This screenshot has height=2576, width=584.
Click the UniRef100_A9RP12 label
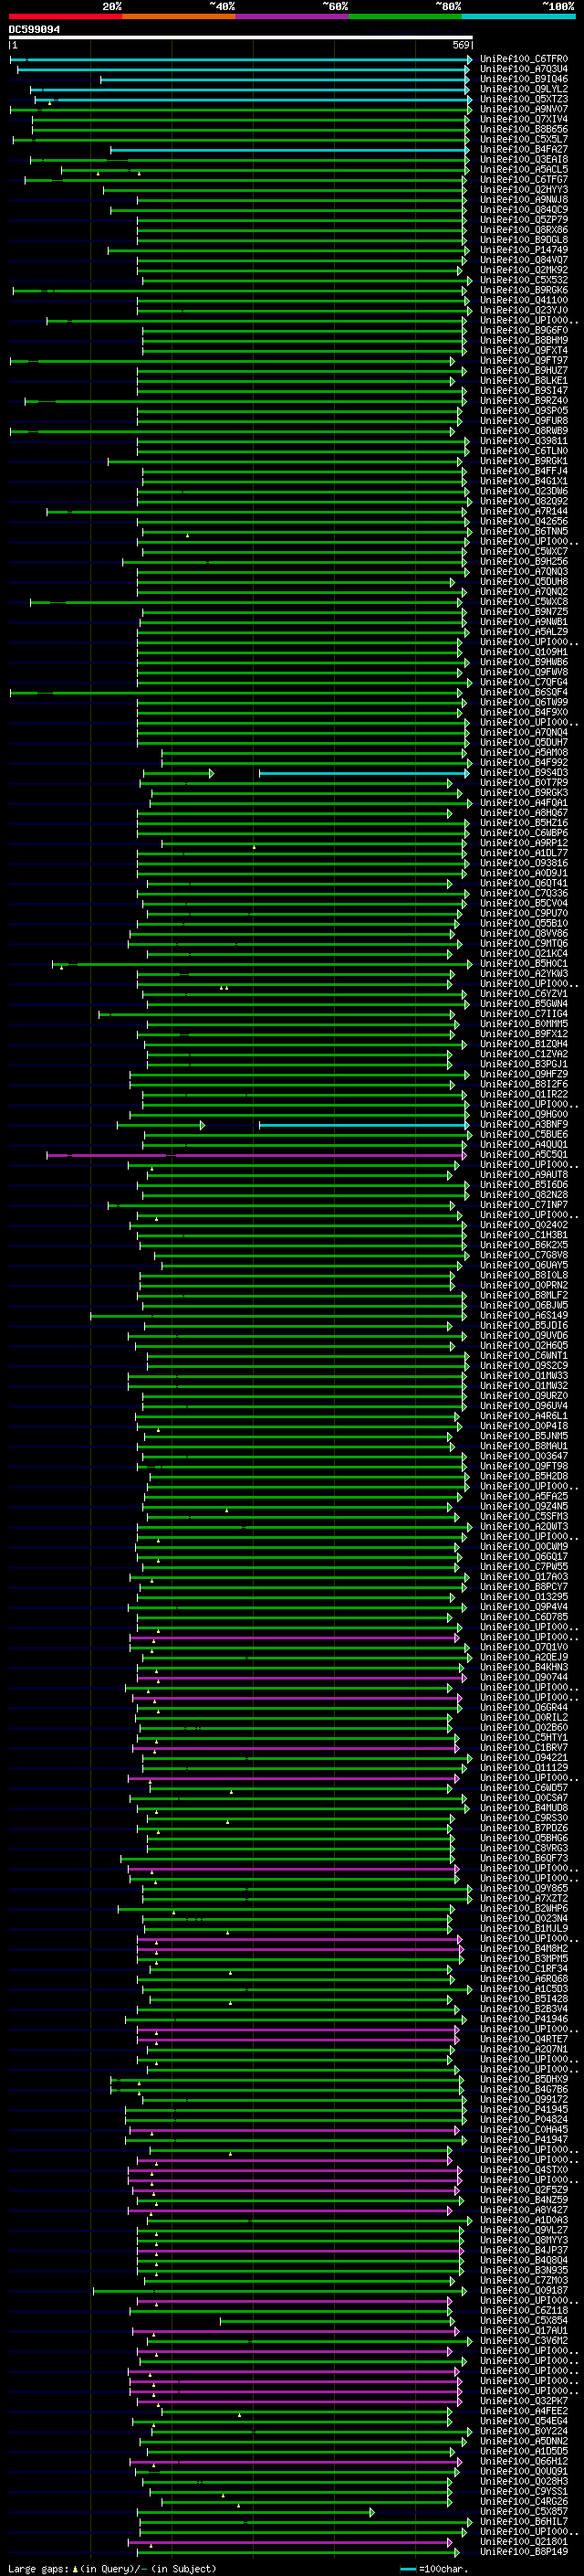pos(523,842)
